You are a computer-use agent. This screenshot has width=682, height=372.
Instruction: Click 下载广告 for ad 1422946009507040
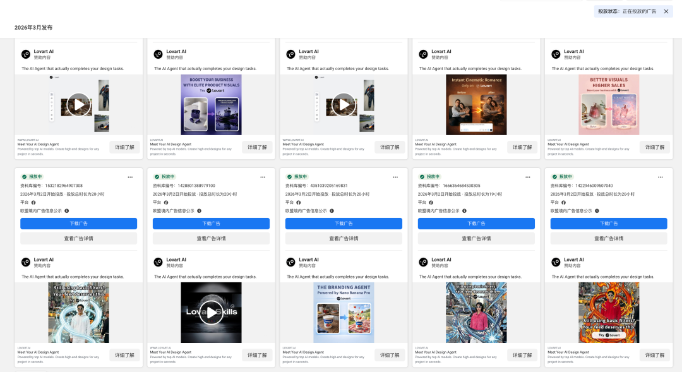point(609,224)
